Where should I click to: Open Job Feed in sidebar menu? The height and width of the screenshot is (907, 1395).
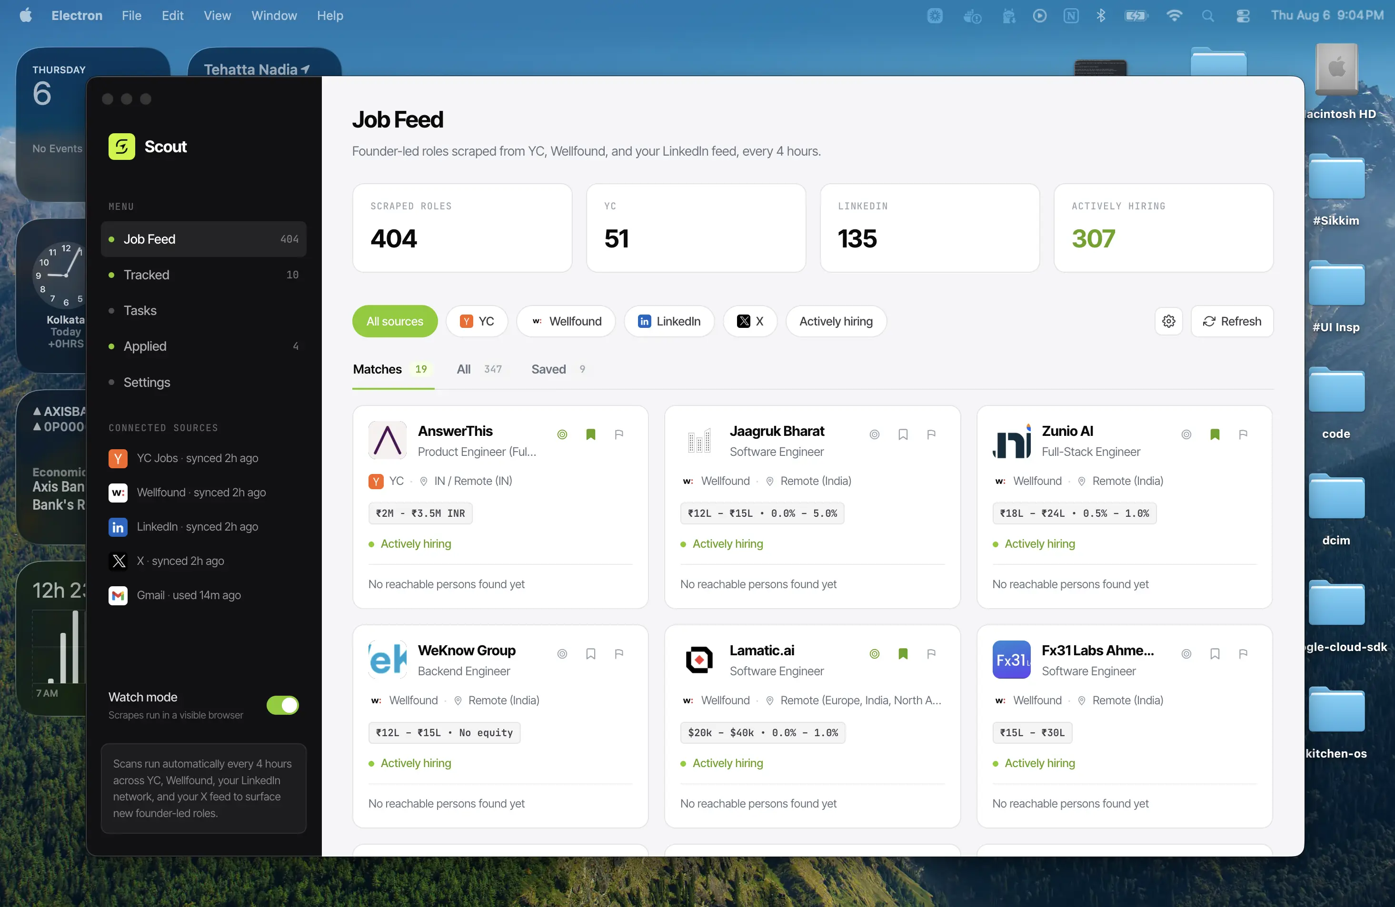coord(203,239)
